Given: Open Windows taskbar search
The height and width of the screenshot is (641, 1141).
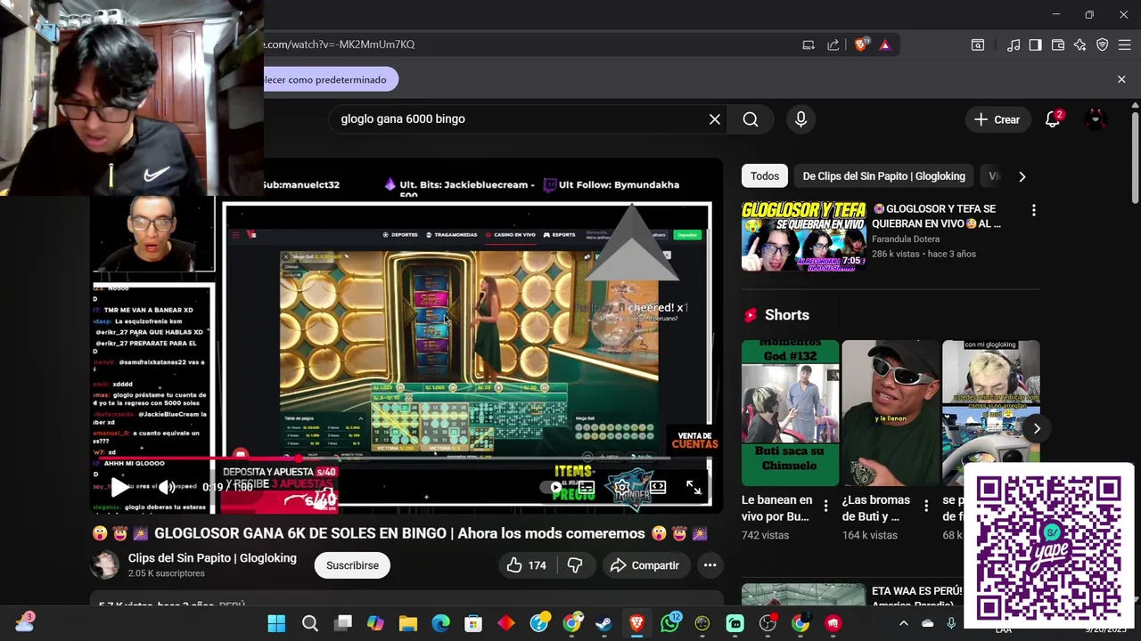Looking at the screenshot, I should 310,623.
